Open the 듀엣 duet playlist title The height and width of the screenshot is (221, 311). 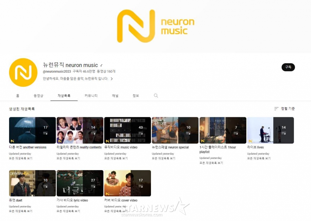point(16,200)
